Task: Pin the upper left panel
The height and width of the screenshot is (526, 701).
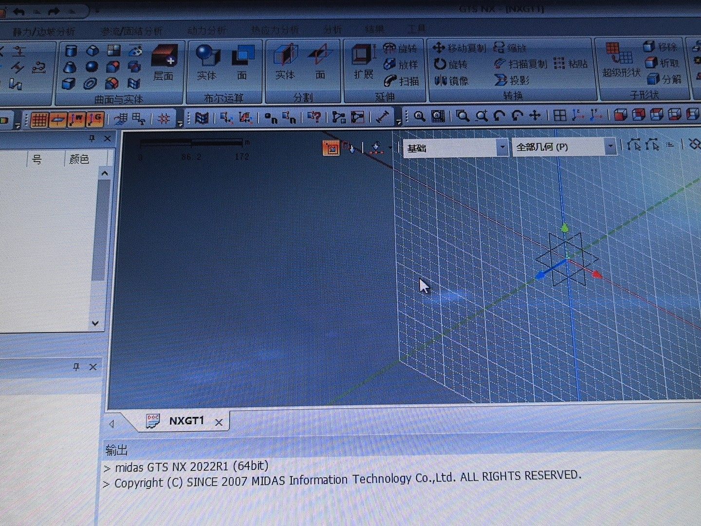Action: point(91,139)
